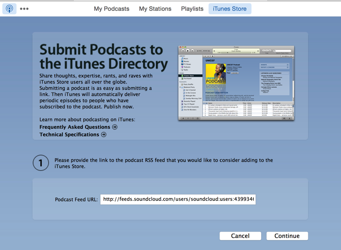Click the Cancel button
This screenshot has width=341, height=250.
click(x=240, y=236)
